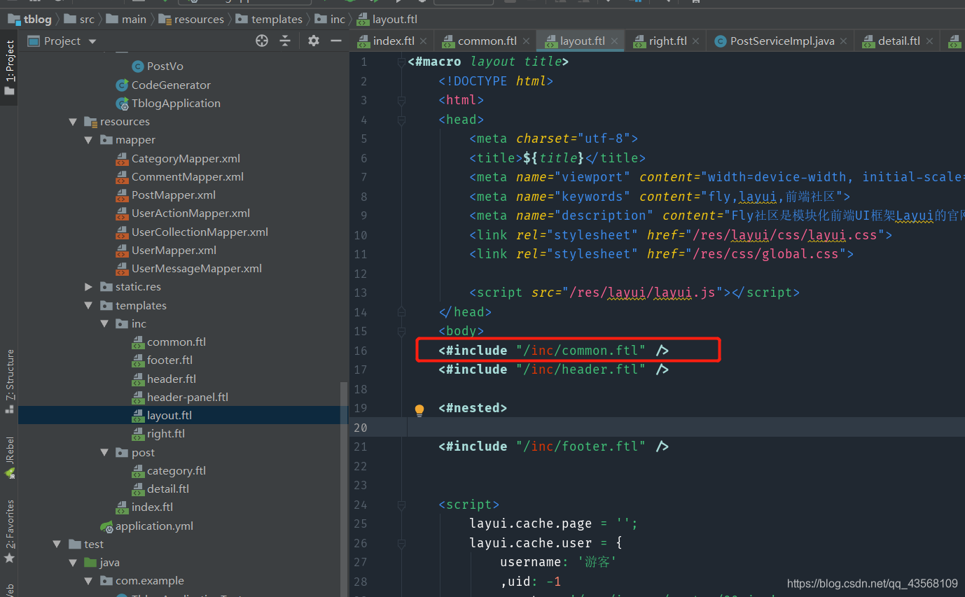The image size is (965, 597).
Task: Click the TblogApplication run-class icon
Action: coord(122,104)
